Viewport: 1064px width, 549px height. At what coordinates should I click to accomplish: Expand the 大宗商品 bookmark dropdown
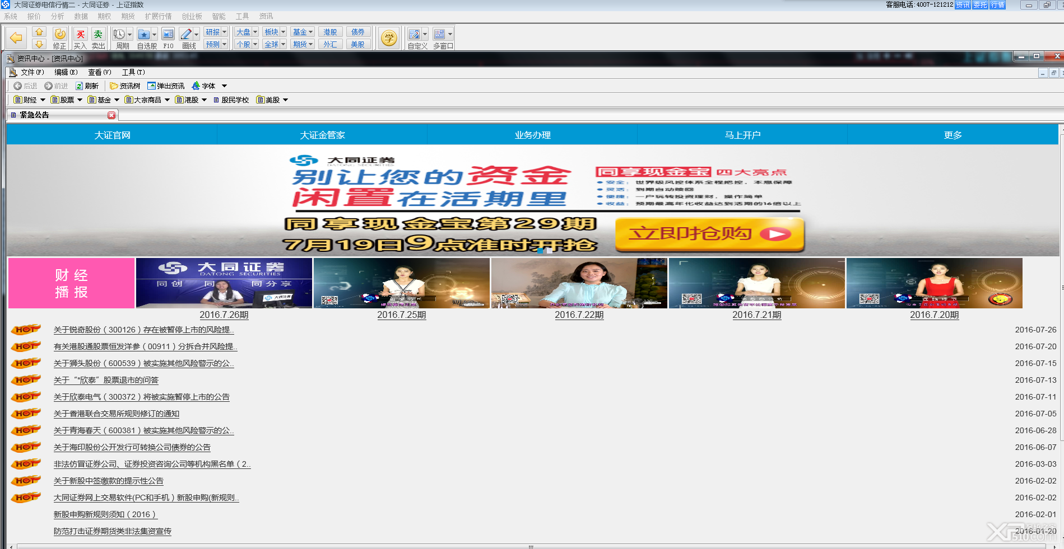167,100
